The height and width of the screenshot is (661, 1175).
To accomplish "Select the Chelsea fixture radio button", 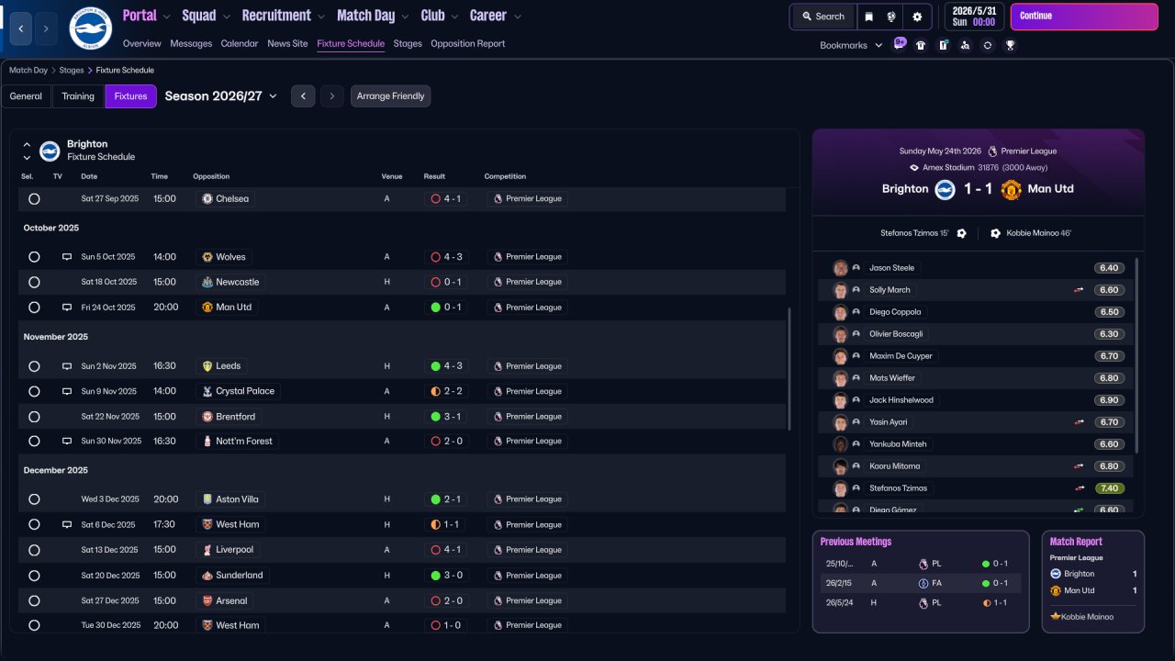I will [34, 198].
